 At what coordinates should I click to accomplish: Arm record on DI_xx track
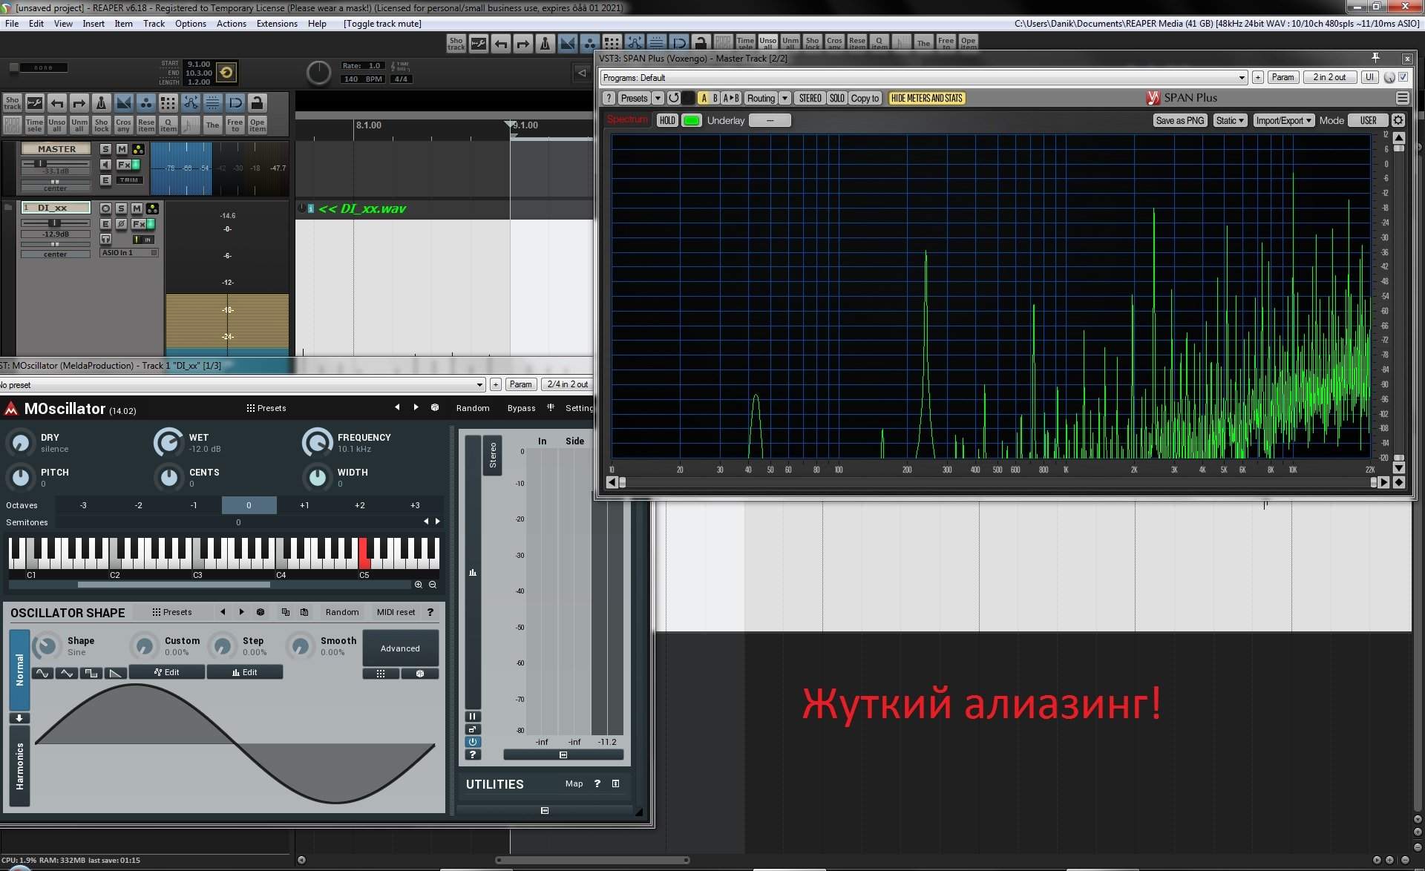[105, 208]
